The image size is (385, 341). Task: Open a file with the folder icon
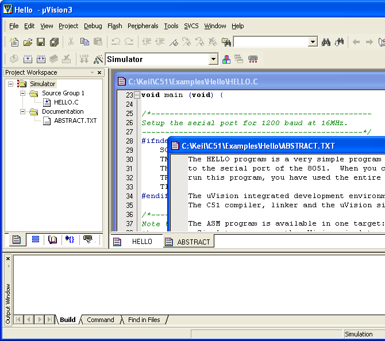pos(28,42)
